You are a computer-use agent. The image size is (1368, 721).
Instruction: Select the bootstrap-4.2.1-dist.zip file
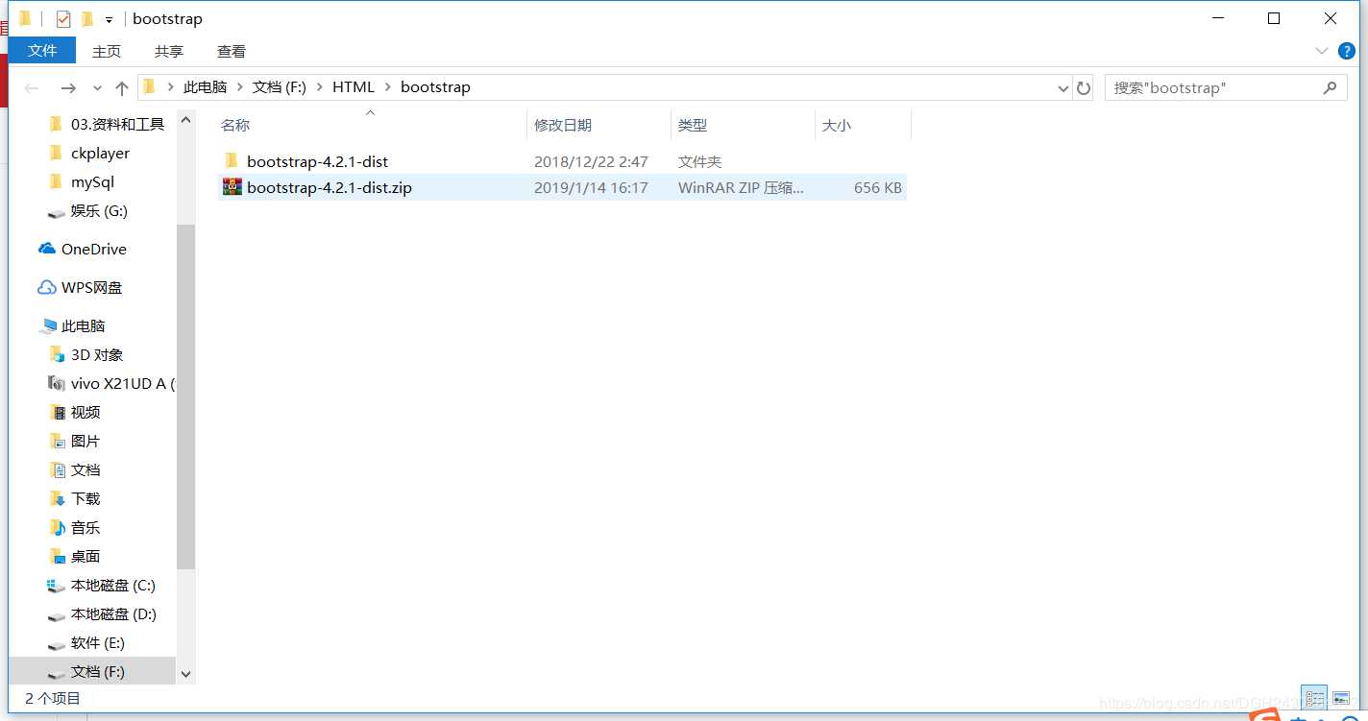(x=330, y=188)
